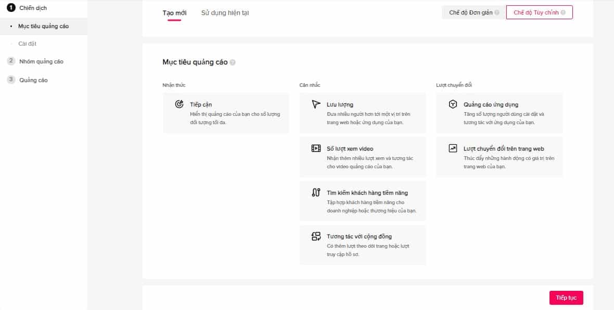This screenshot has height=310, width=614.
Task: Go to Quảng cáo step three
Action: coord(33,80)
